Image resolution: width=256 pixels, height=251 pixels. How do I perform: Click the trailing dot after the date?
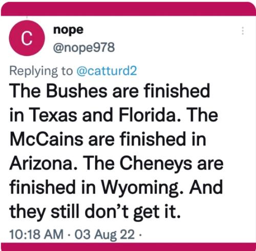coord(140,235)
